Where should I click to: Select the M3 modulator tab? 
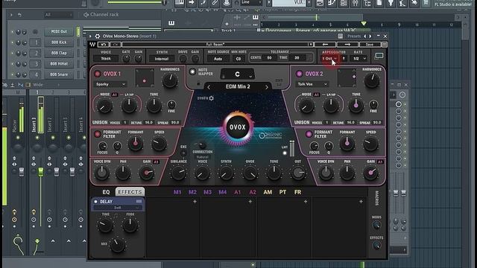207,192
